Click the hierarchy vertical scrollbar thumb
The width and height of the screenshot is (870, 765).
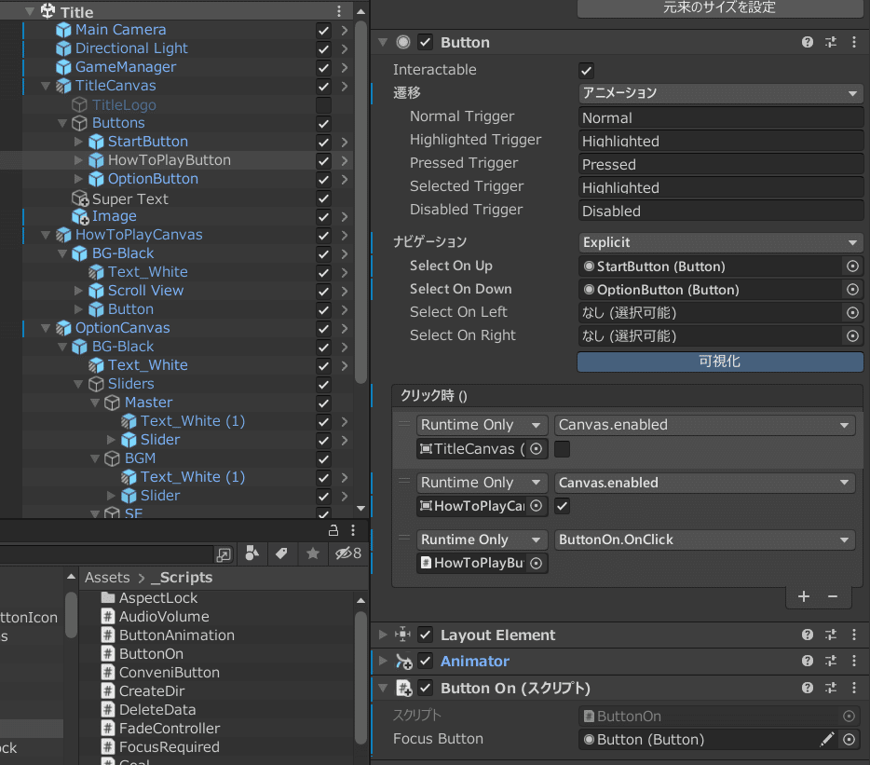coord(360,201)
